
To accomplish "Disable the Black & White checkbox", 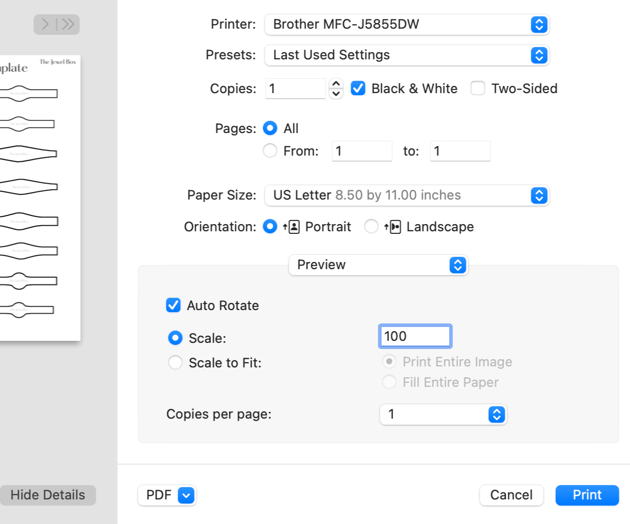I will click(358, 89).
